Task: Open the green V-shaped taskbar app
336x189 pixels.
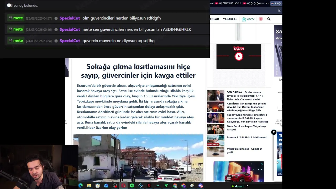Action: (166, 186)
